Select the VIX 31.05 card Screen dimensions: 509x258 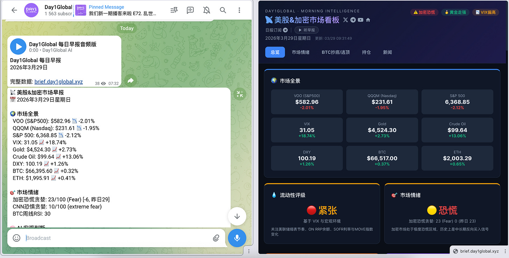click(x=307, y=130)
